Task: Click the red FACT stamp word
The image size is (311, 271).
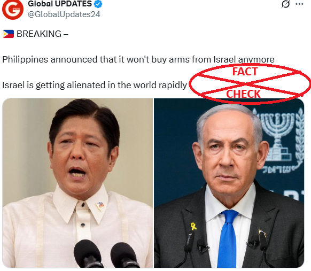Action: (x=245, y=72)
